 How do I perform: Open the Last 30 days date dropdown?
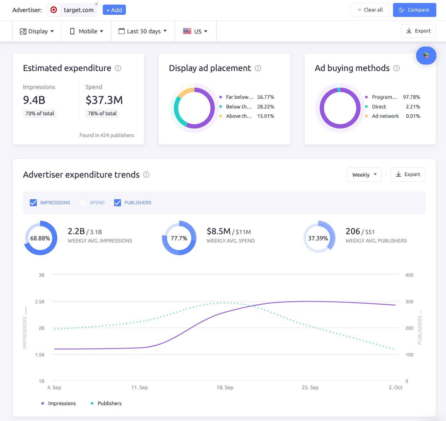tap(143, 31)
